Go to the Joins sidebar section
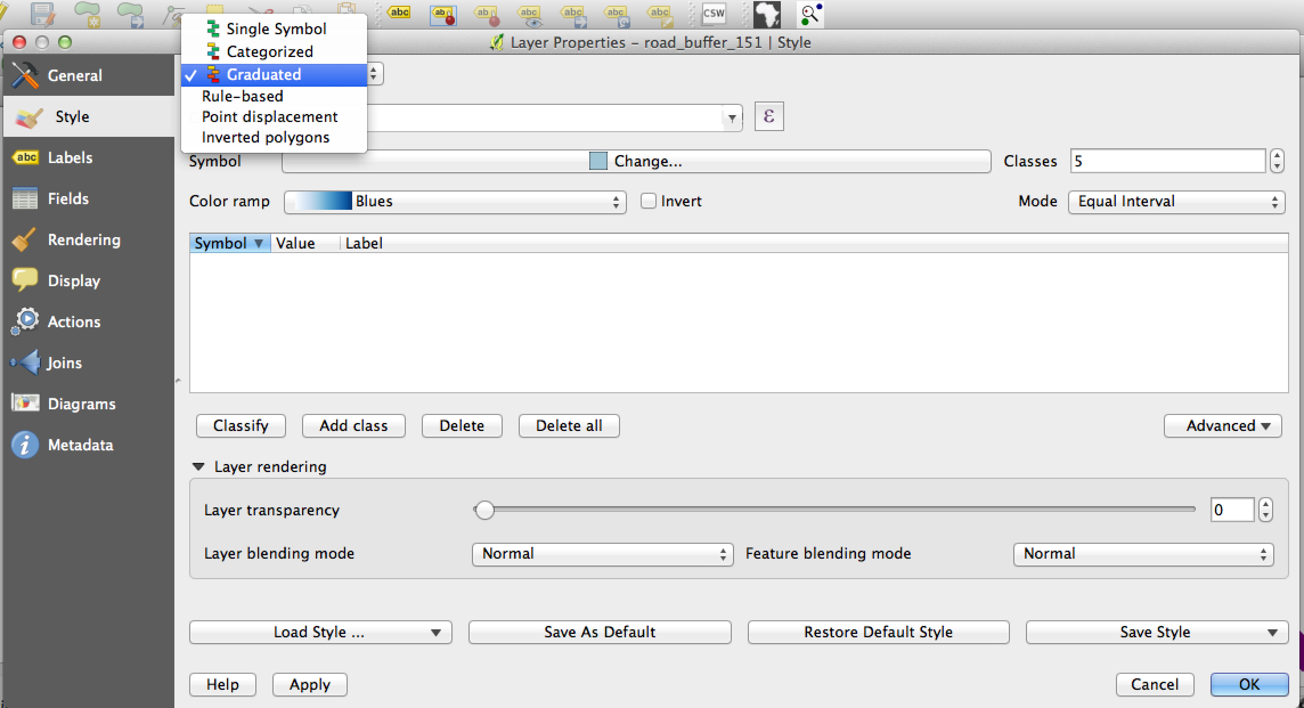The image size is (1304, 708). point(64,363)
